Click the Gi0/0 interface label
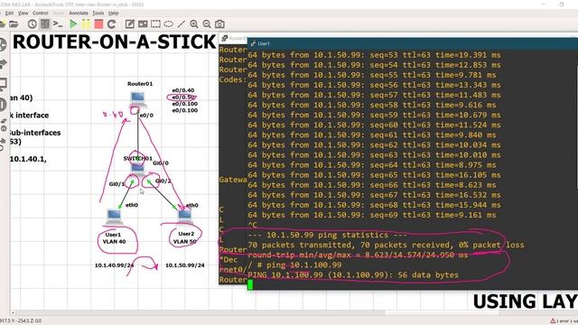This screenshot has width=578, height=325. click(x=161, y=162)
